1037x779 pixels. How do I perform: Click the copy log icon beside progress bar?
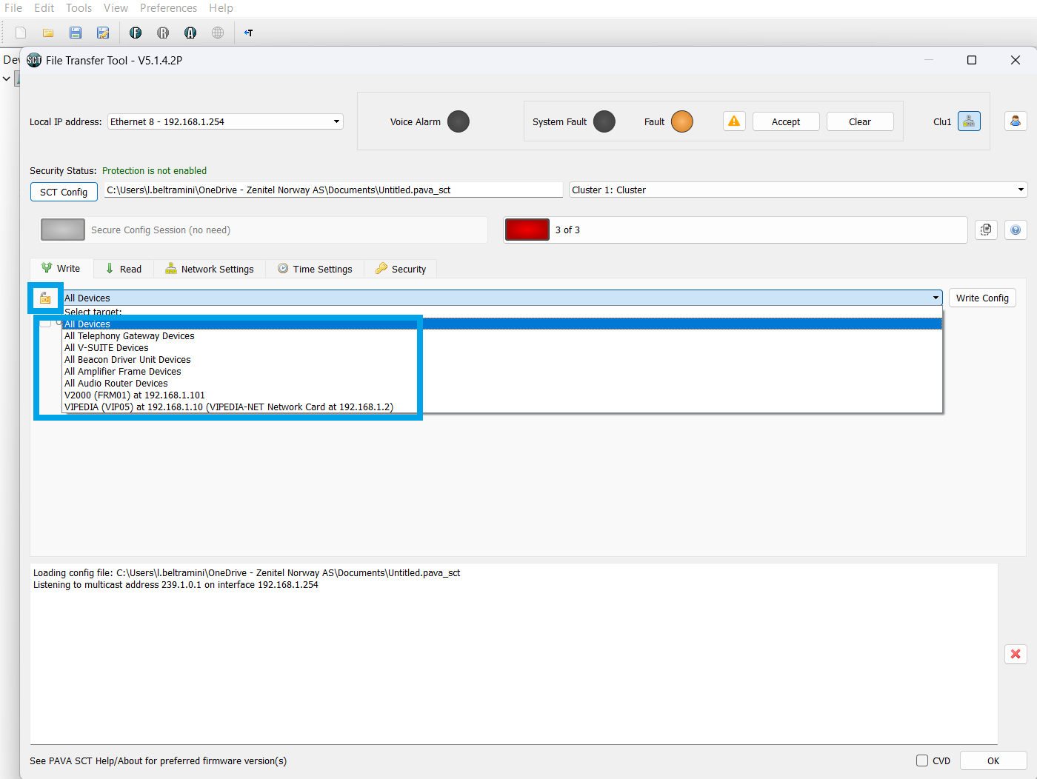986,230
